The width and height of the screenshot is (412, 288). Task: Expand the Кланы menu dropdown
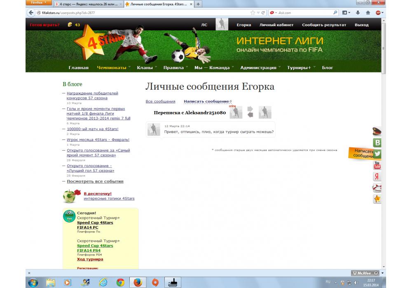147,67
